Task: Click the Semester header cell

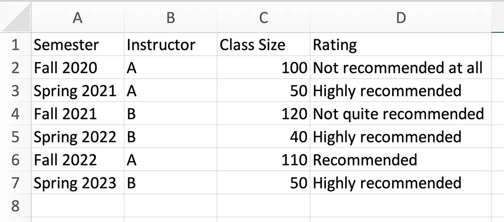Action: coord(66,45)
